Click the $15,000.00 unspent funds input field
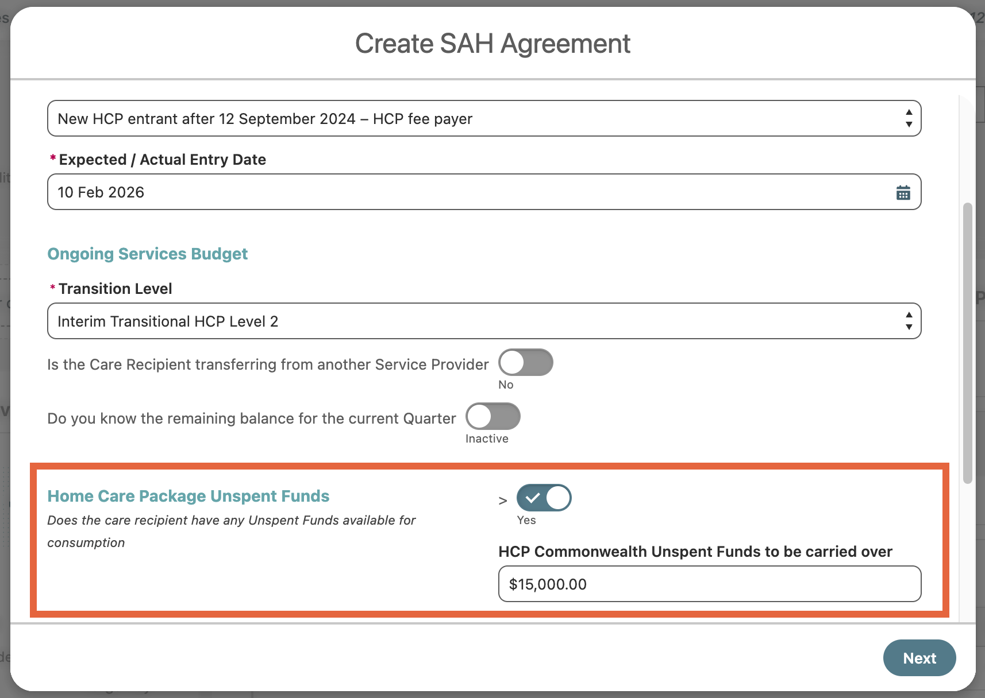 point(709,584)
